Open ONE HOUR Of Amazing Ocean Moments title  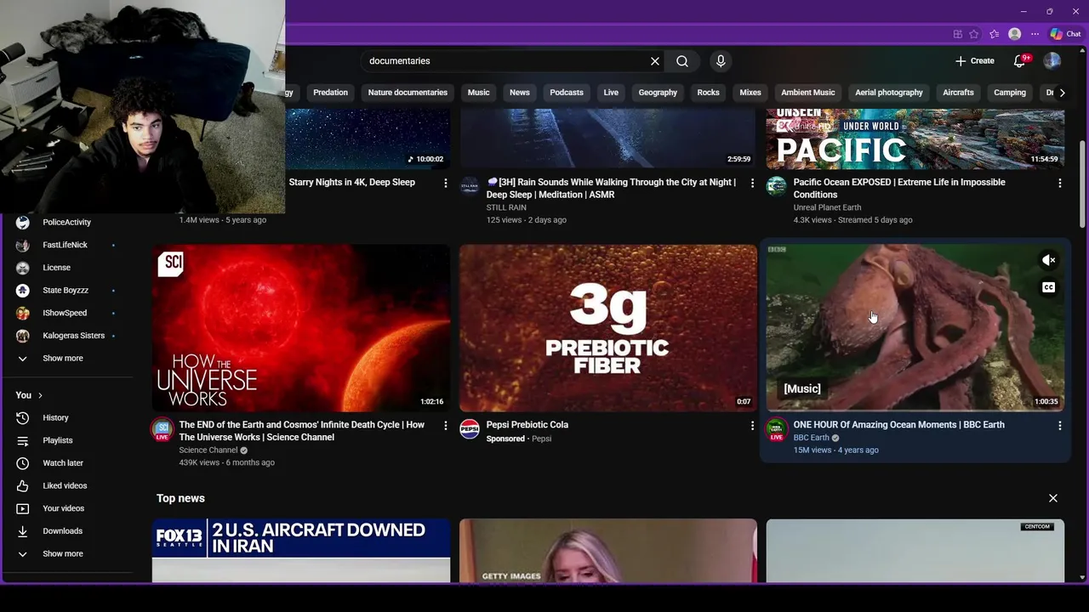pos(898,425)
